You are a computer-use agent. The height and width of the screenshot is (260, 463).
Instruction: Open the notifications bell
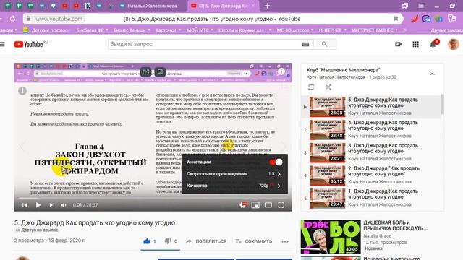pyautogui.click(x=433, y=44)
